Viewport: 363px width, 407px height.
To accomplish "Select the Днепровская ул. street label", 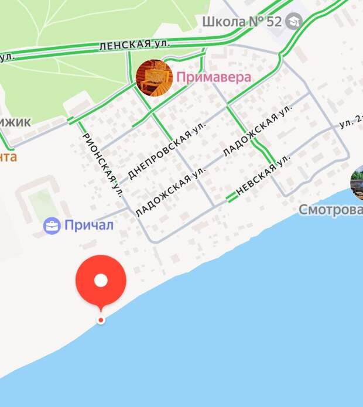I will click(x=167, y=151).
